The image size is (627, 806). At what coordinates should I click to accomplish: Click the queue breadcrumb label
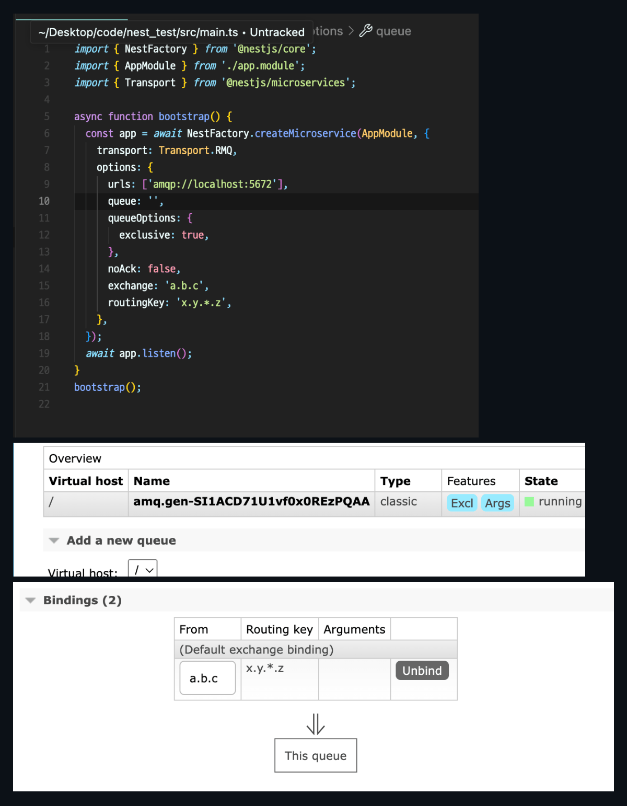pos(393,31)
